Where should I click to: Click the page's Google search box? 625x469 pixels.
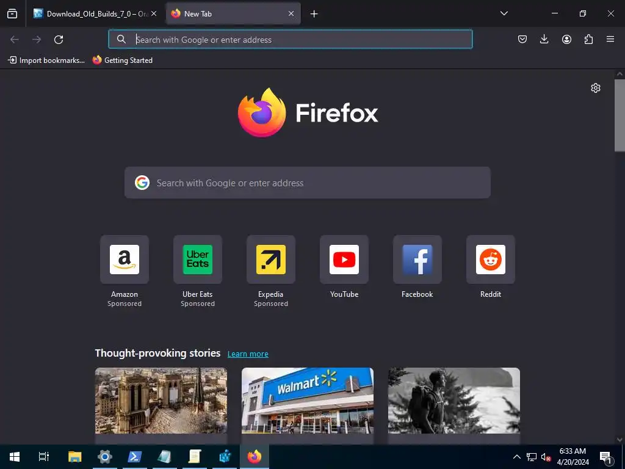click(308, 183)
